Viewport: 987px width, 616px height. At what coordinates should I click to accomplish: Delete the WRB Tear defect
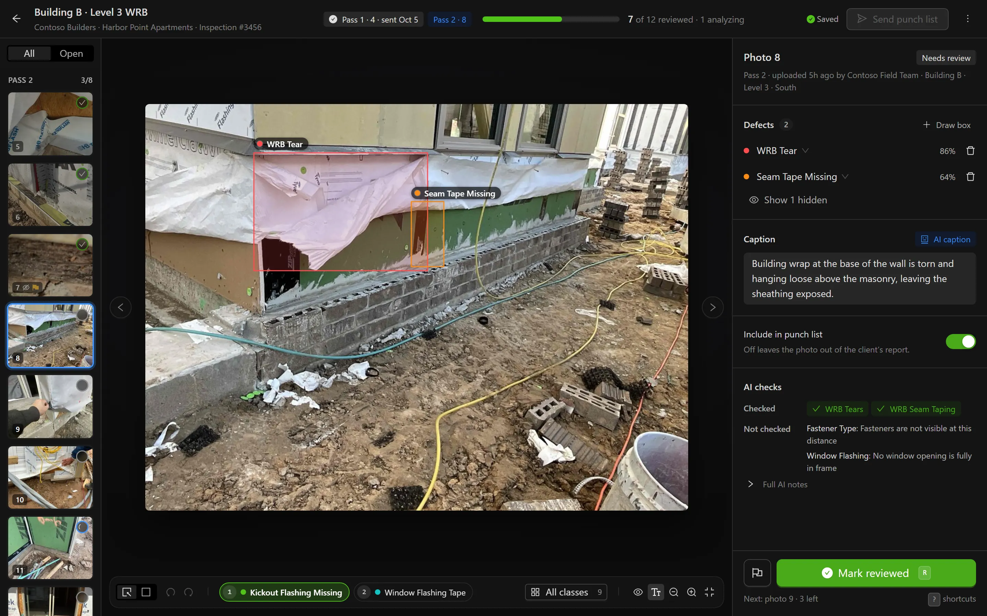[970, 151]
